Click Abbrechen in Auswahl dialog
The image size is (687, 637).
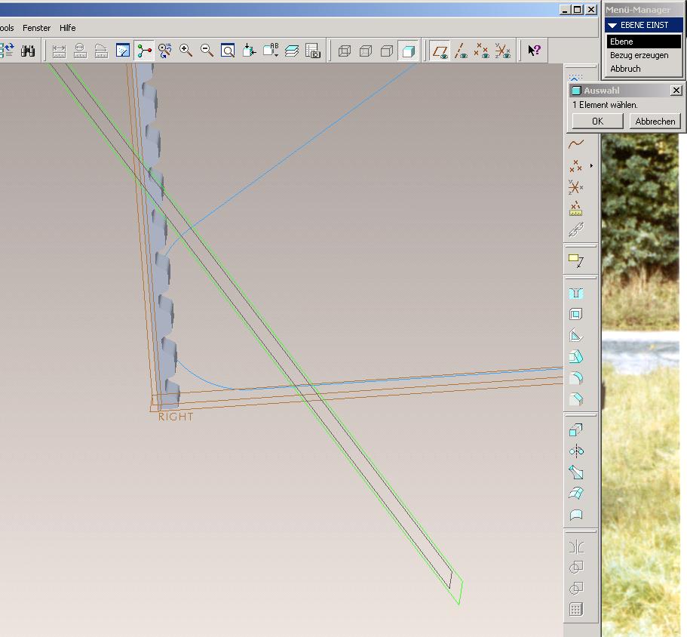coord(655,122)
